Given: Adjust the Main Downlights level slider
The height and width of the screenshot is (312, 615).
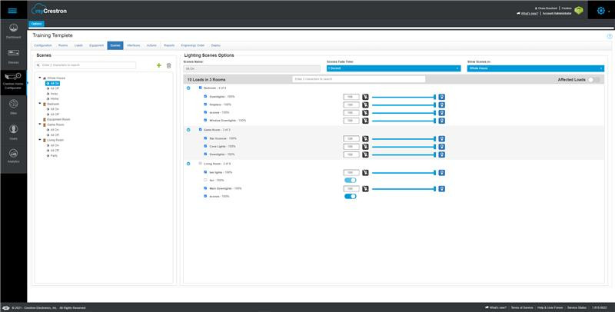Looking at the screenshot, I should tap(404, 189).
